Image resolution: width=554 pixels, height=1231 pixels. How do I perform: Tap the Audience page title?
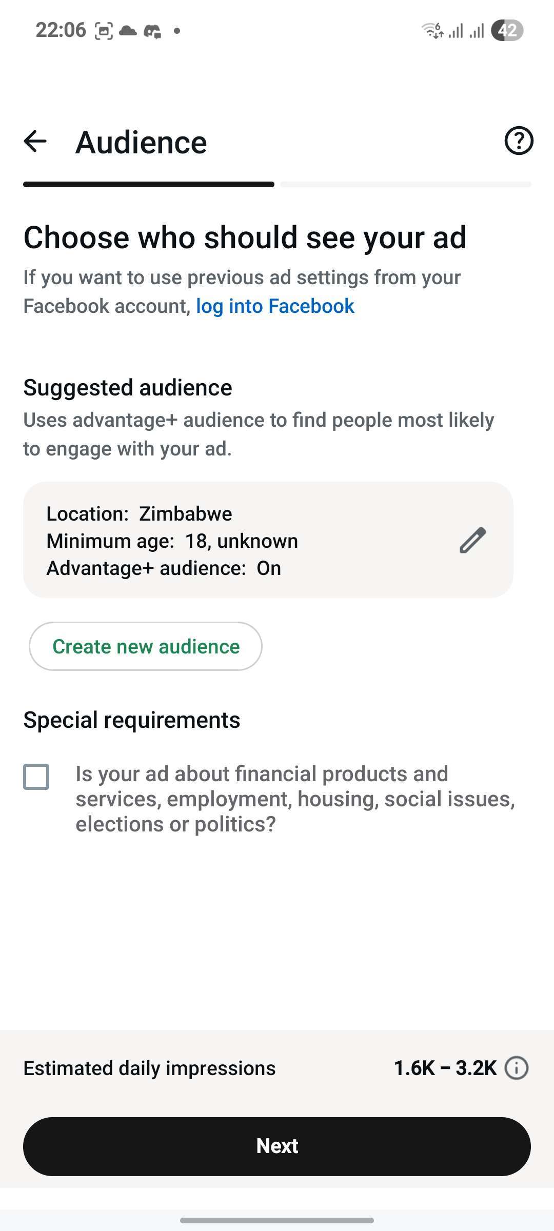pyautogui.click(x=141, y=142)
